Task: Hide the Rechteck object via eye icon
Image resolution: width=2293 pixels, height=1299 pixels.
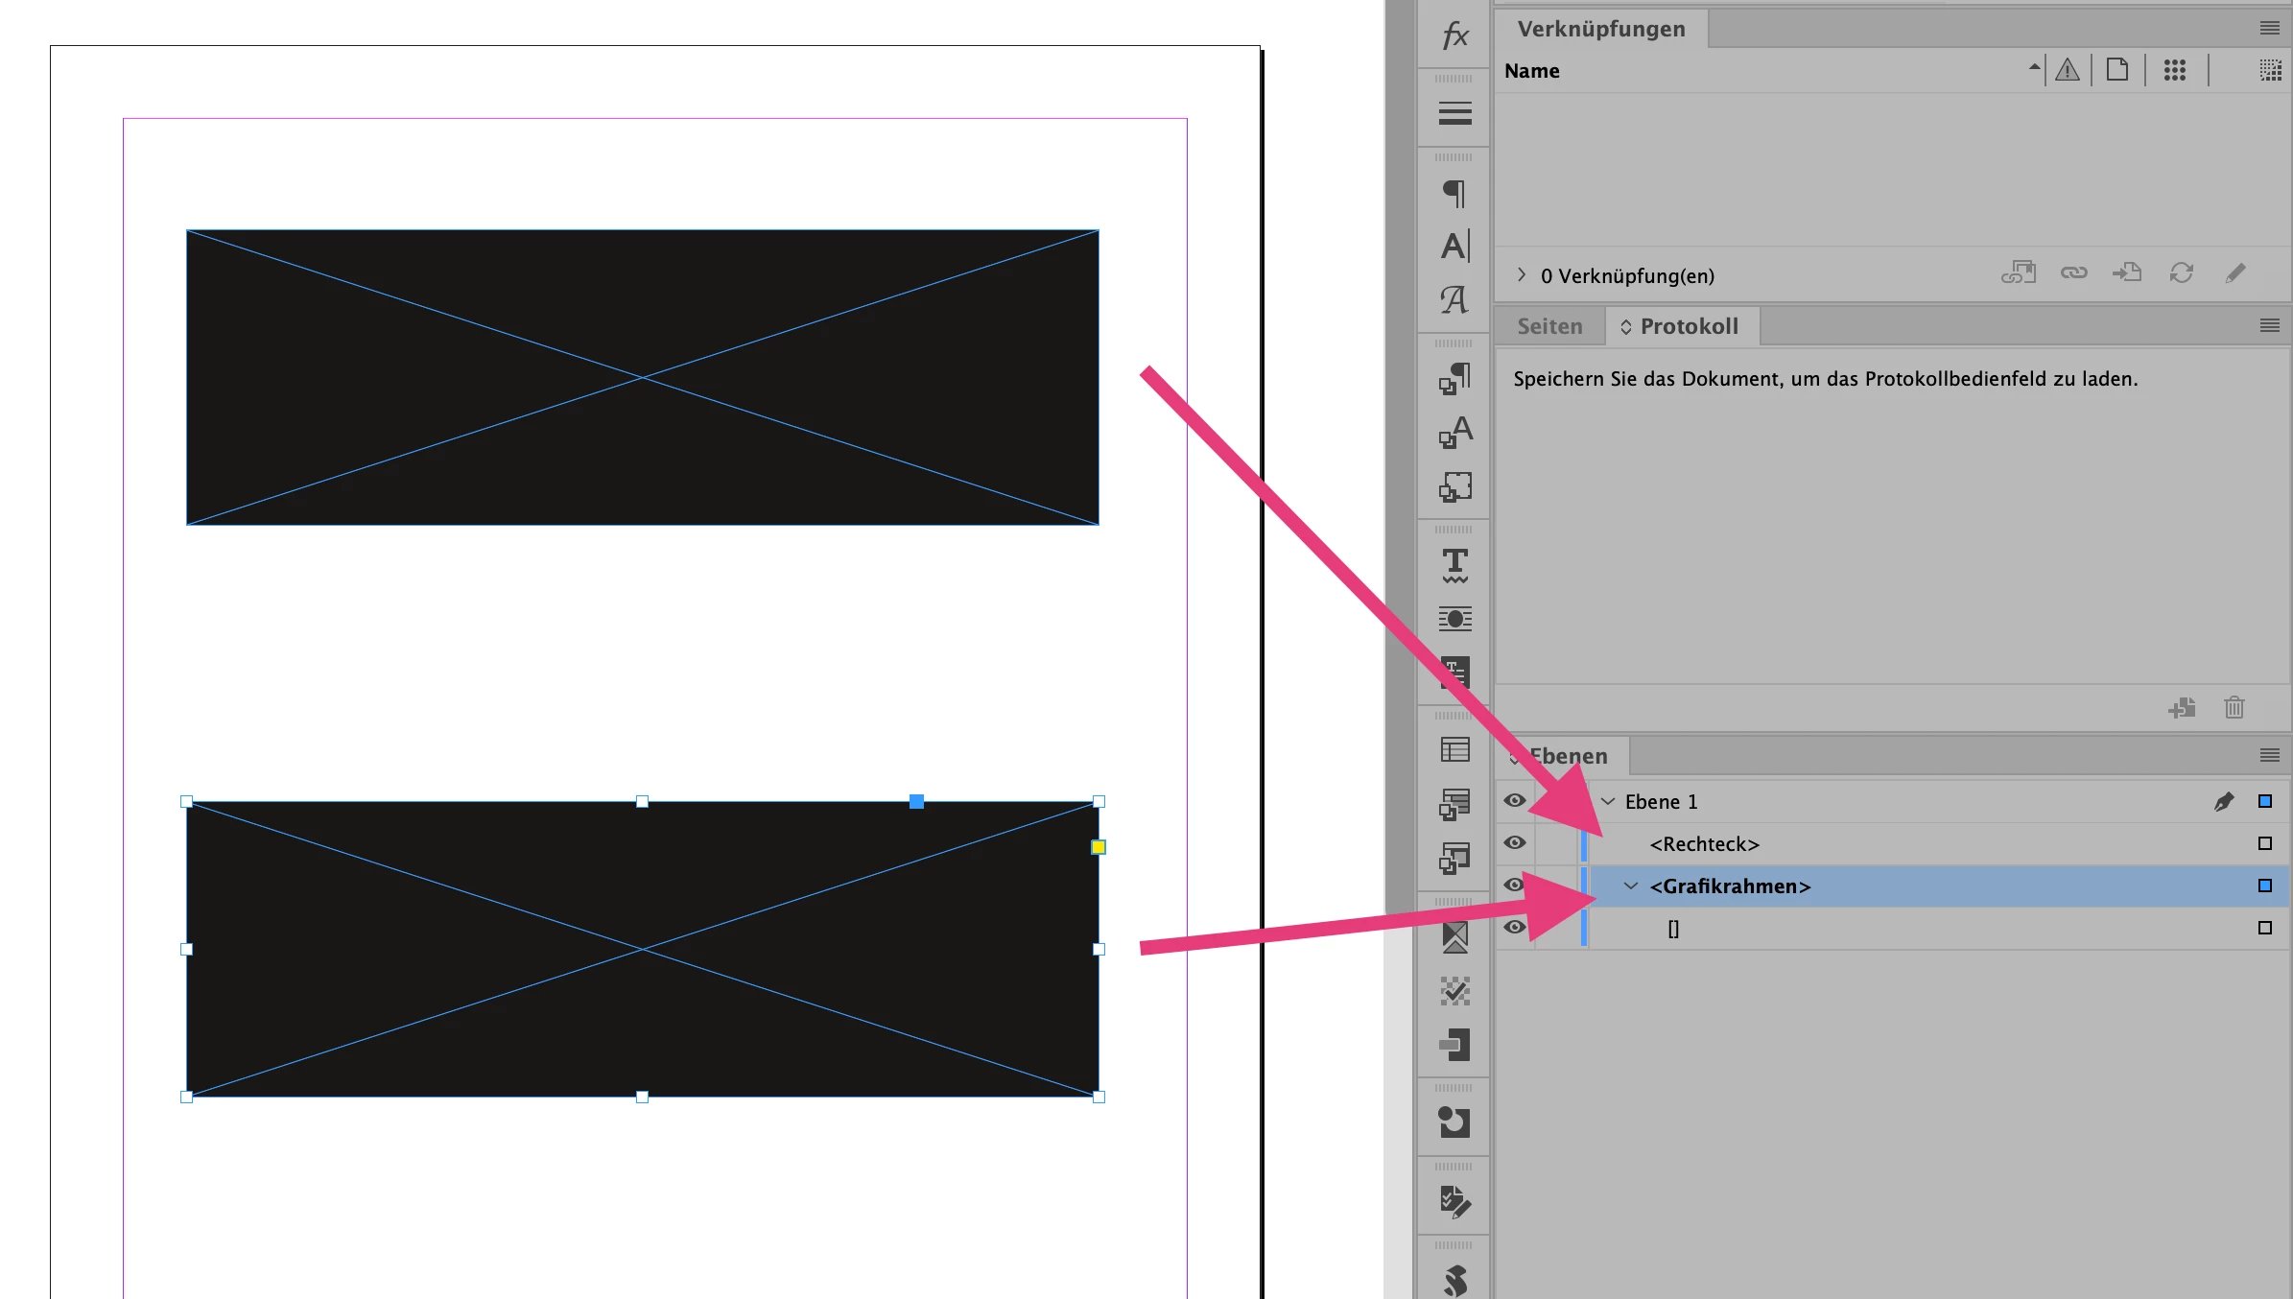Action: point(1515,843)
